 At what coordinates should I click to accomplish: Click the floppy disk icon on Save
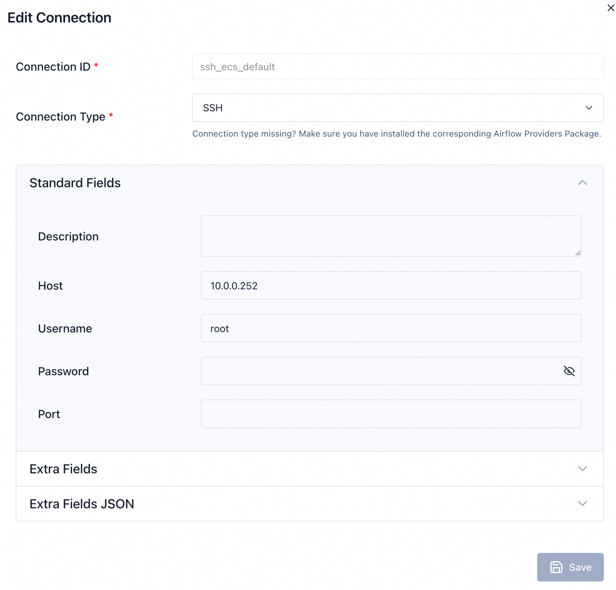point(556,567)
